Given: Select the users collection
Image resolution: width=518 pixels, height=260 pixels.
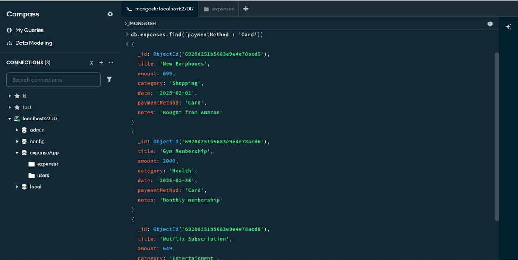Looking at the screenshot, I should (44, 175).
